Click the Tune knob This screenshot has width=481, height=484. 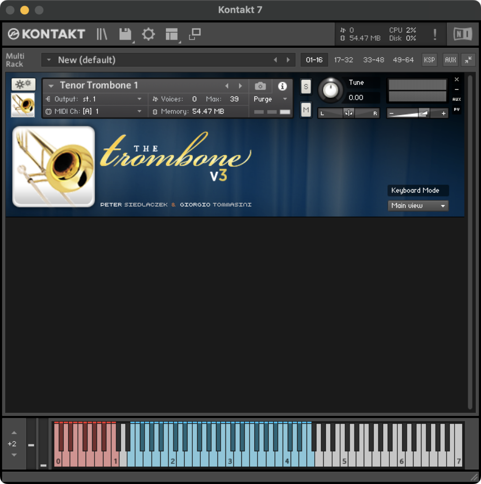(x=330, y=90)
